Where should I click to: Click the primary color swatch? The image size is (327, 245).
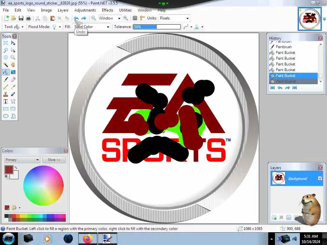(x=9, y=170)
